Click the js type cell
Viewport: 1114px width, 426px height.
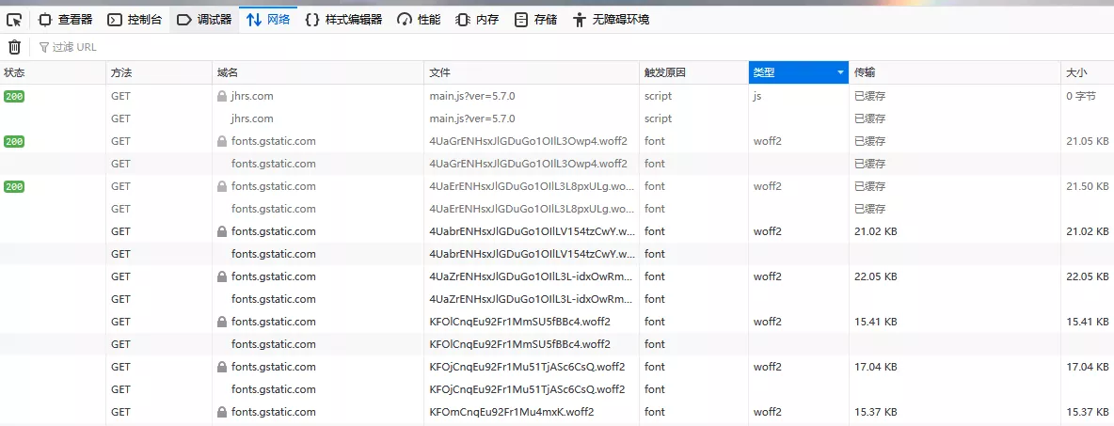[x=757, y=96]
